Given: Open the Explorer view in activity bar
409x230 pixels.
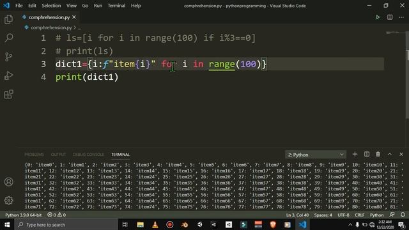Looking at the screenshot, I should pos(8,19).
